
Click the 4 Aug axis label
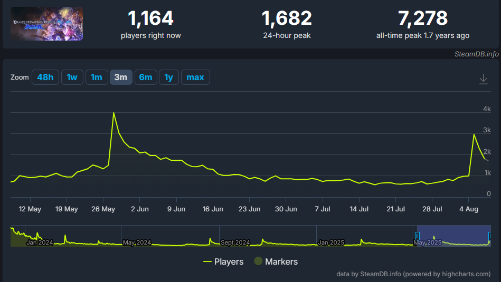[469, 209]
